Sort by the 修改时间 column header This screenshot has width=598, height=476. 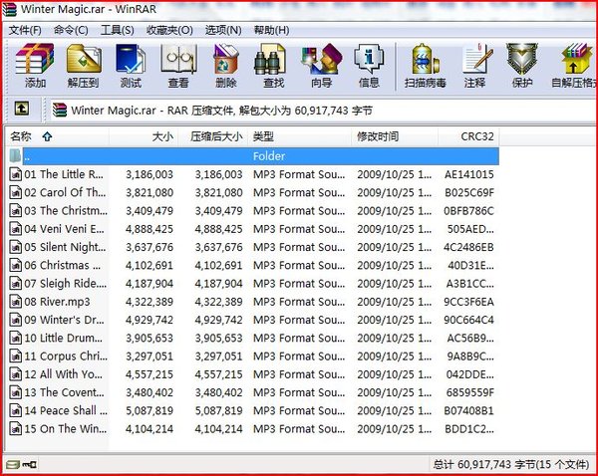click(x=395, y=136)
